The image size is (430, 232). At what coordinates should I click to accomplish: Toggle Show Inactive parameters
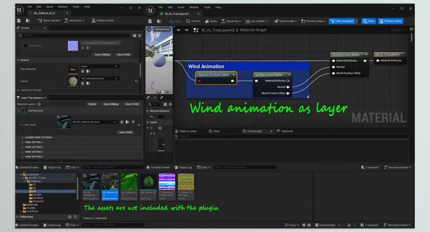coord(49,21)
